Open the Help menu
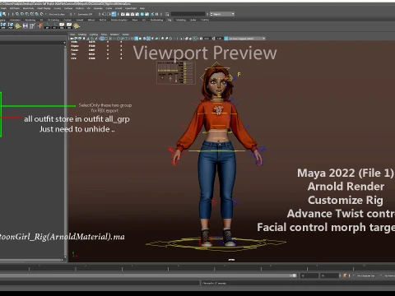The image size is (395, 296). 142,8
